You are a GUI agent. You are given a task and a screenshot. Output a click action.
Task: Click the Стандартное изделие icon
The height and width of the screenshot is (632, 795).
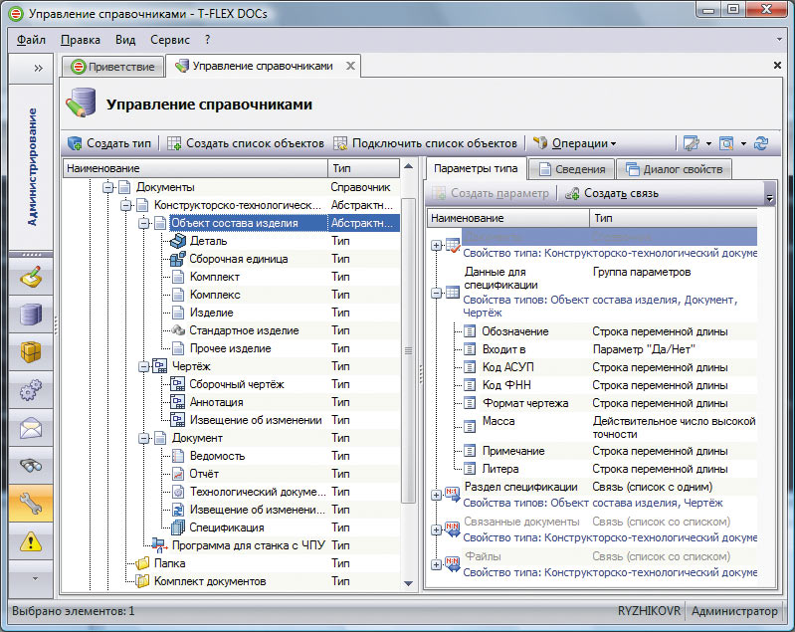[178, 330]
